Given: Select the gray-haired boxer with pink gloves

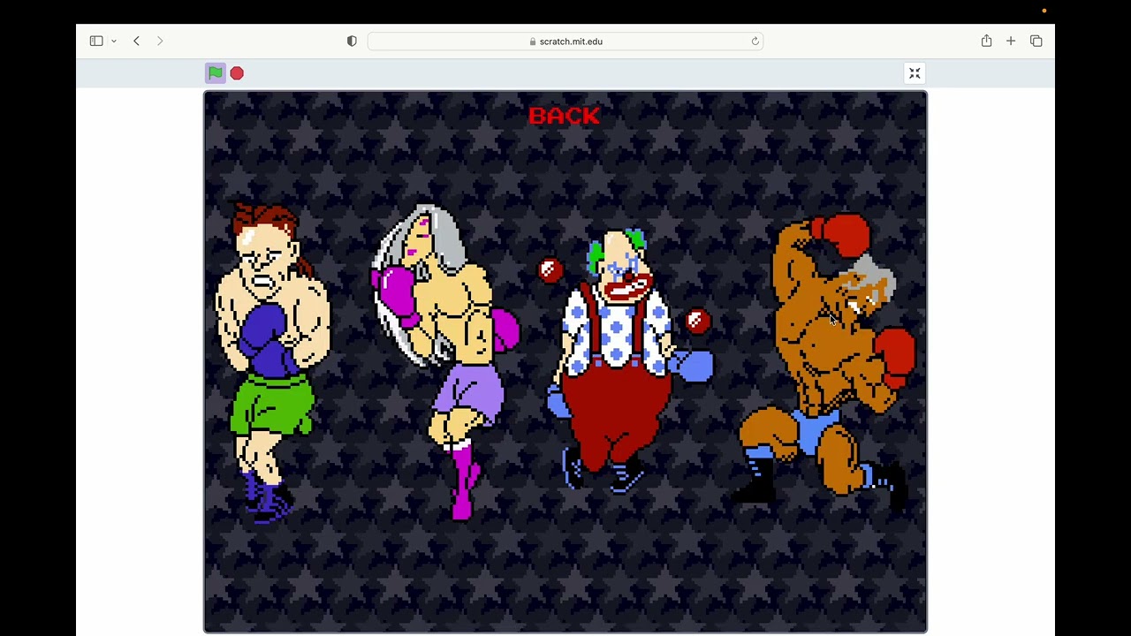Looking at the screenshot, I should click(446, 362).
